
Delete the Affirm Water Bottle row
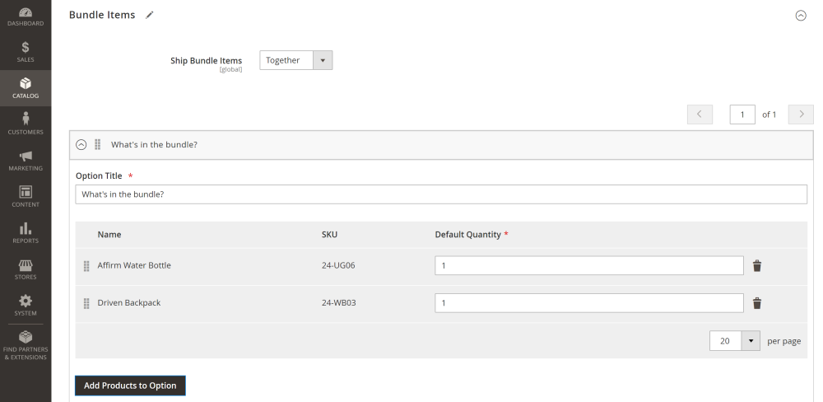[x=757, y=266]
